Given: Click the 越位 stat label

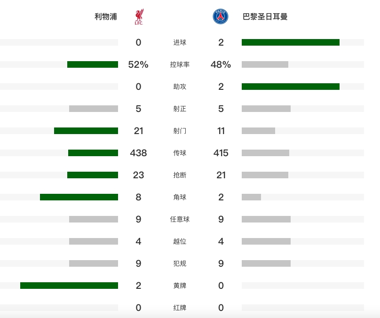Looking at the screenshot, I should pos(180,241).
